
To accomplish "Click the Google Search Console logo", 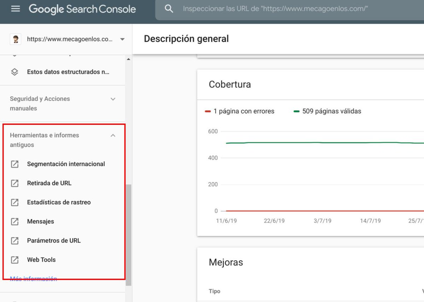I will click(82, 9).
